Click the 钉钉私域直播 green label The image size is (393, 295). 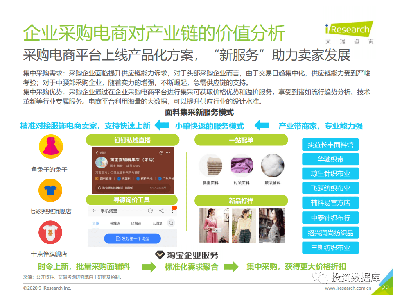point(133,140)
